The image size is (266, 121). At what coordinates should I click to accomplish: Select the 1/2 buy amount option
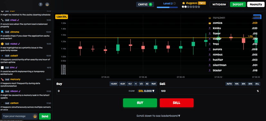pos(141,84)
